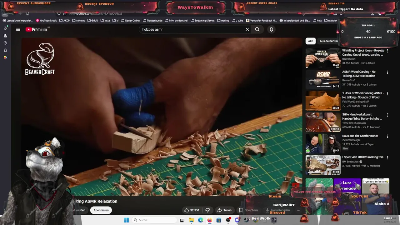400x225 pixels.
Task: Open the 'YouTube Music' bookmark
Action: (46, 21)
